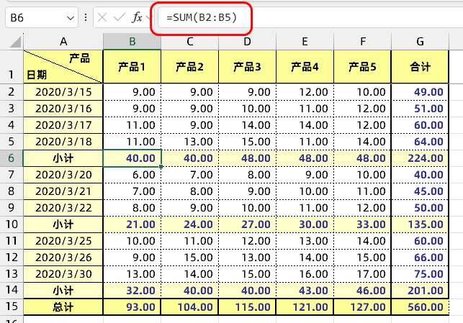Click the total cell 75.00

click(420, 274)
